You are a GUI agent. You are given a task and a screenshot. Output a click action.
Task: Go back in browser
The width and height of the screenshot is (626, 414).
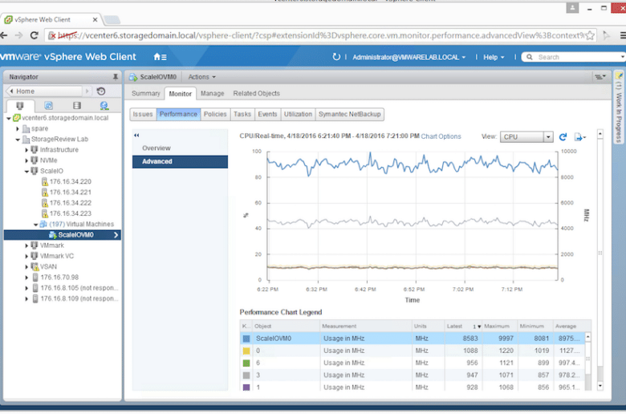tap(4, 35)
